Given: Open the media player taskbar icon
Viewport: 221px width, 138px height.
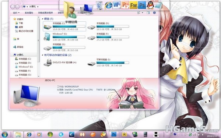Looking at the screenshot, I should (x=39, y=134).
